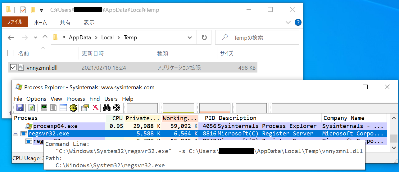This screenshot has width=399, height=172.
Task: Open the Options menu
Action: tap(36, 99)
